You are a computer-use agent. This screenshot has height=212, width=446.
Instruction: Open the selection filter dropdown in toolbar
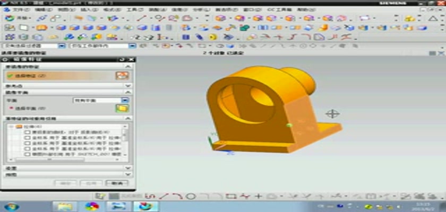pyautogui.click(x=61, y=46)
